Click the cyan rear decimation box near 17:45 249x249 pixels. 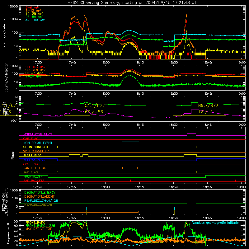[73, 207]
